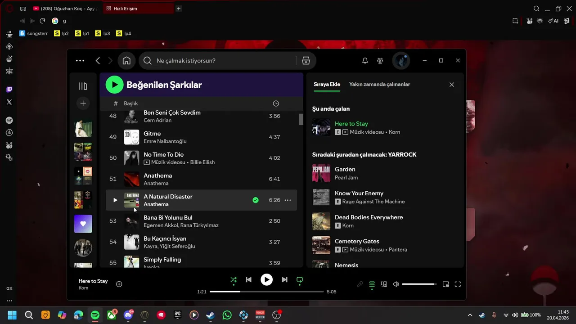
Task: Click Spotify search field Ne çalmak istiyorsun
Action: coord(218,61)
